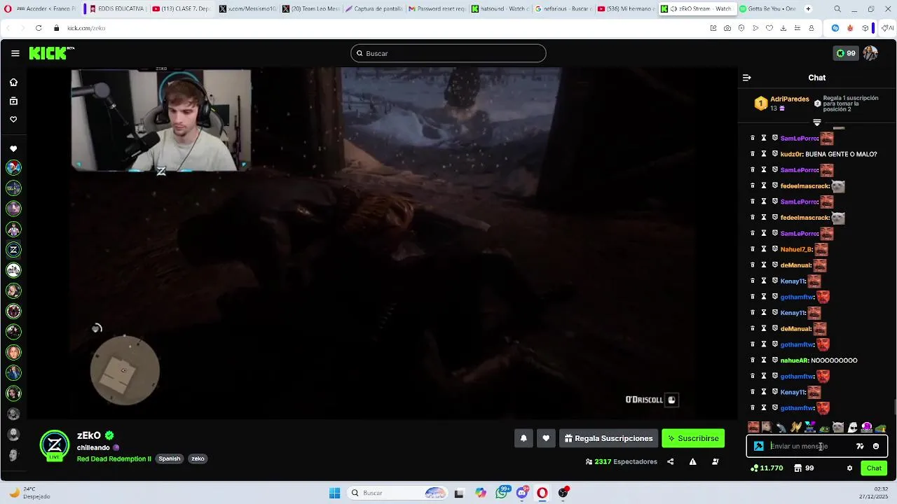Viewport: 897px width, 504px height.
Task: Open zEkO channel avatar
Action: [55, 445]
